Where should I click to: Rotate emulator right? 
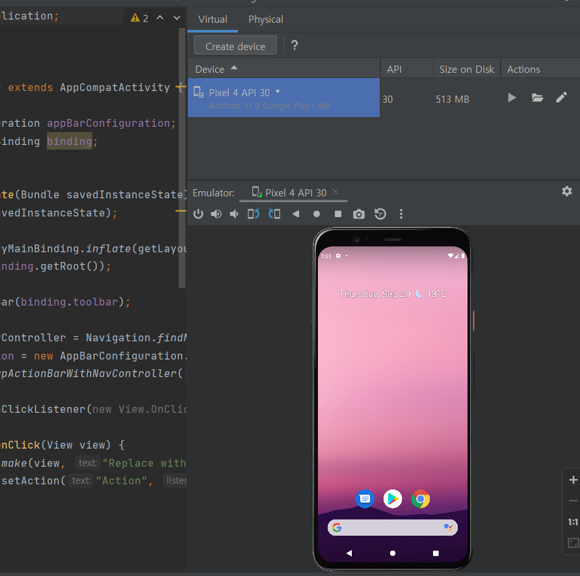click(274, 214)
